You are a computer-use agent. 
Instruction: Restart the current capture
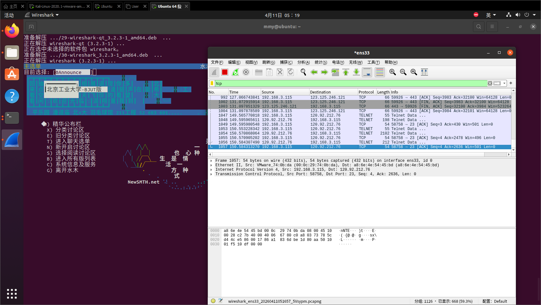(235, 72)
